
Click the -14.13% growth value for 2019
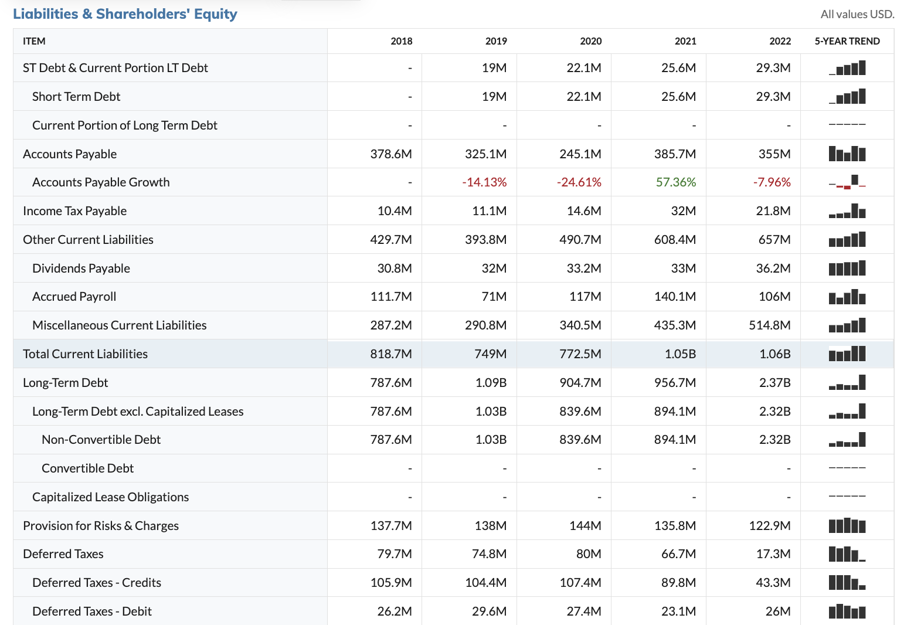(x=484, y=182)
